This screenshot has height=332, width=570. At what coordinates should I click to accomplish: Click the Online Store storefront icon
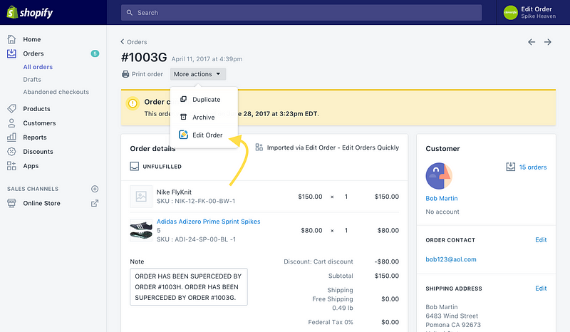click(x=11, y=203)
